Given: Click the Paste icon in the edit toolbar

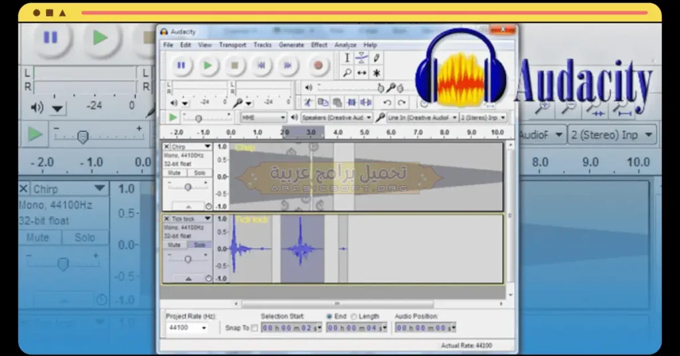Looking at the screenshot, I should point(337,103).
